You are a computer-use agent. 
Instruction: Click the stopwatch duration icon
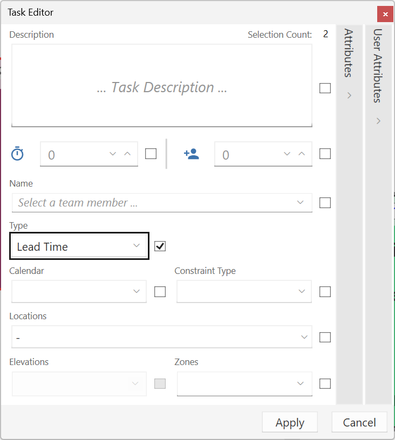pos(18,154)
